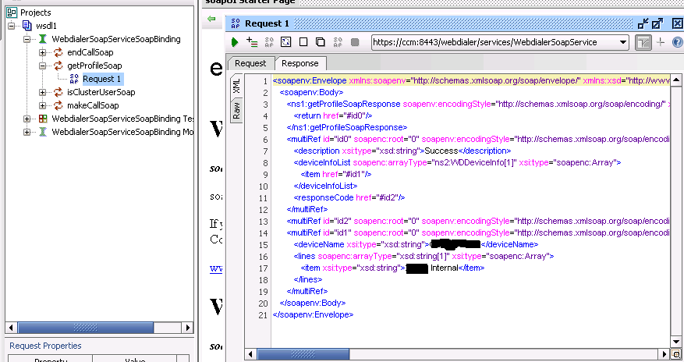Click the online help question icon
Viewport: 684px width, 362px height.
[x=678, y=42]
